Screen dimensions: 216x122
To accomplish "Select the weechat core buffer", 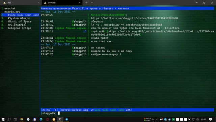I will tap(10, 8).
